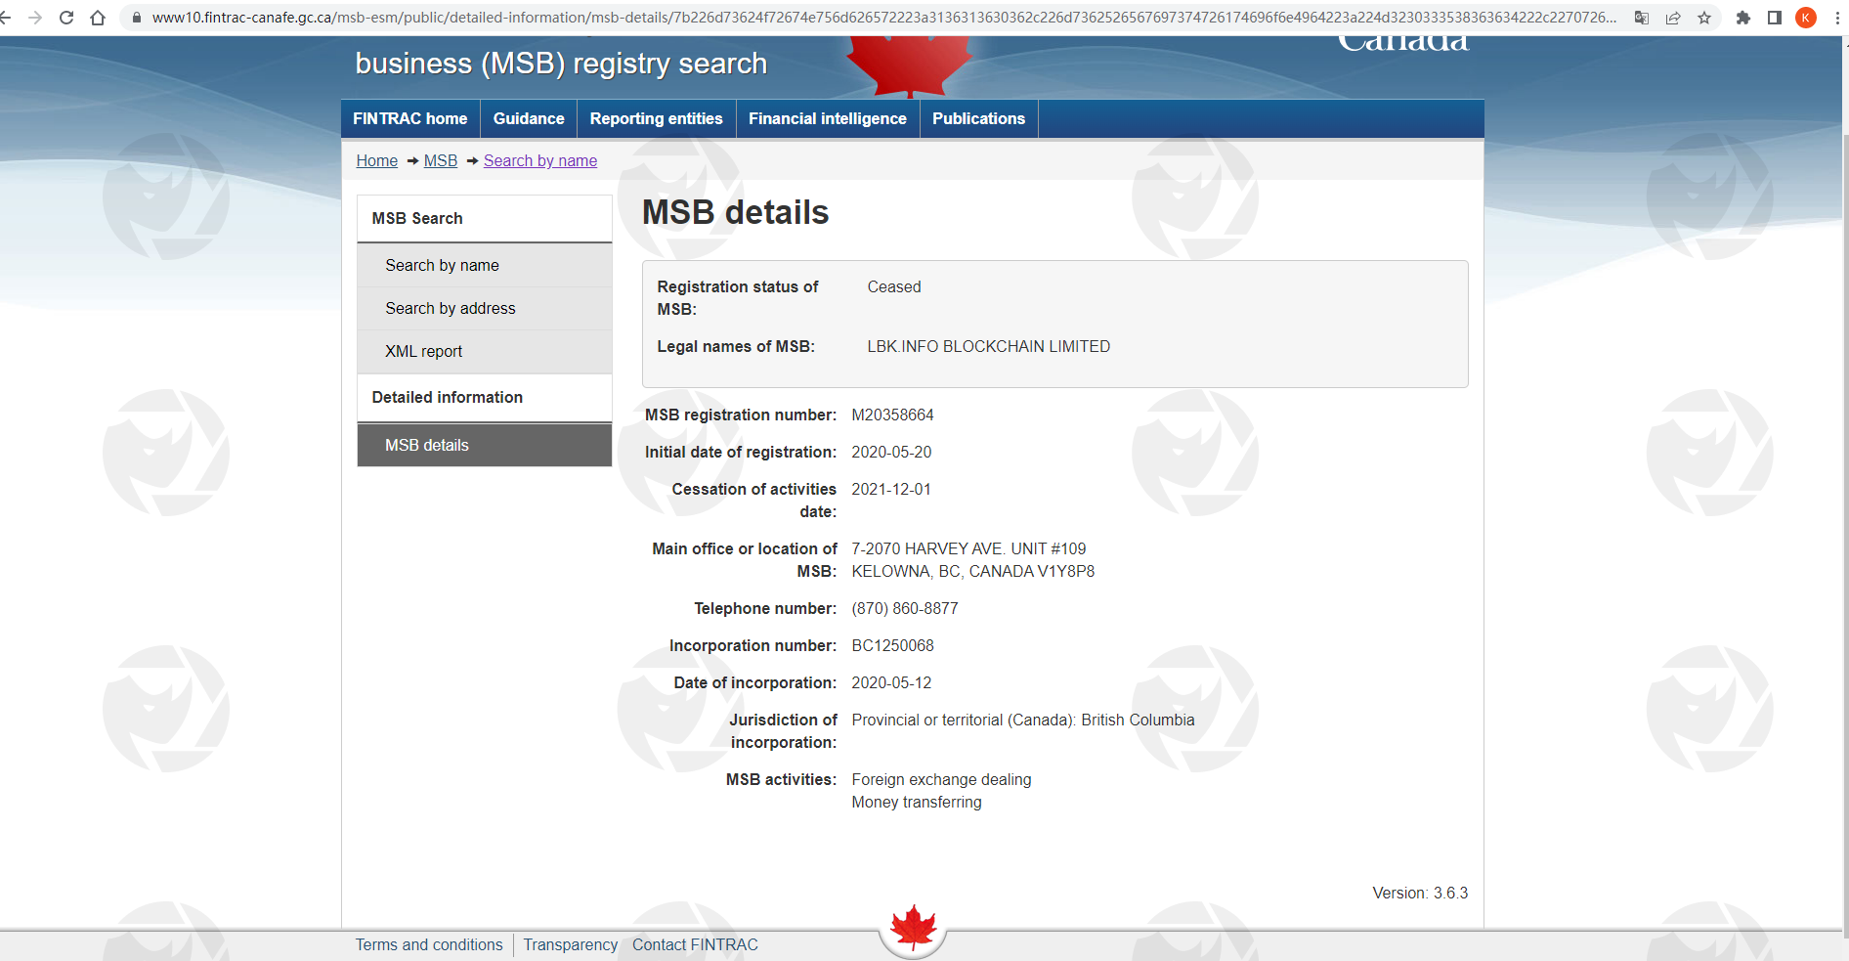Click the share page icon
This screenshot has height=961, width=1849.
(1673, 18)
